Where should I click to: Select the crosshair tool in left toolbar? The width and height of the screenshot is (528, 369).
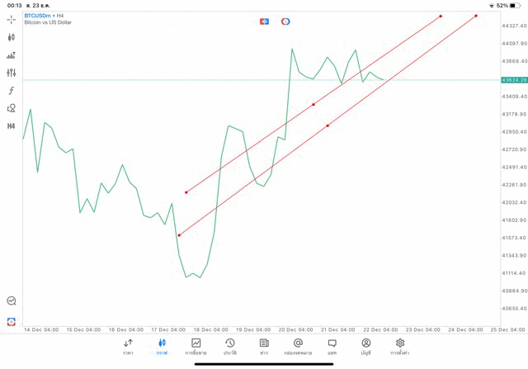click(x=11, y=18)
